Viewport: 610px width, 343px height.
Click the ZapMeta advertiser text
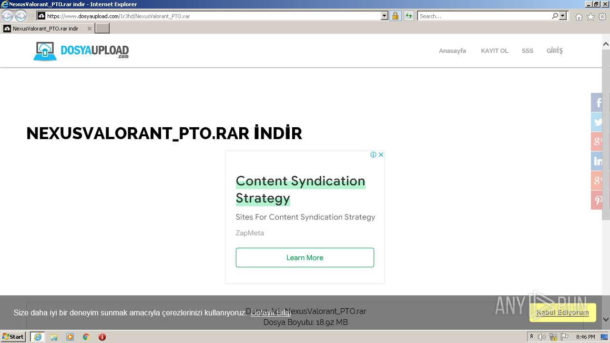(x=250, y=233)
